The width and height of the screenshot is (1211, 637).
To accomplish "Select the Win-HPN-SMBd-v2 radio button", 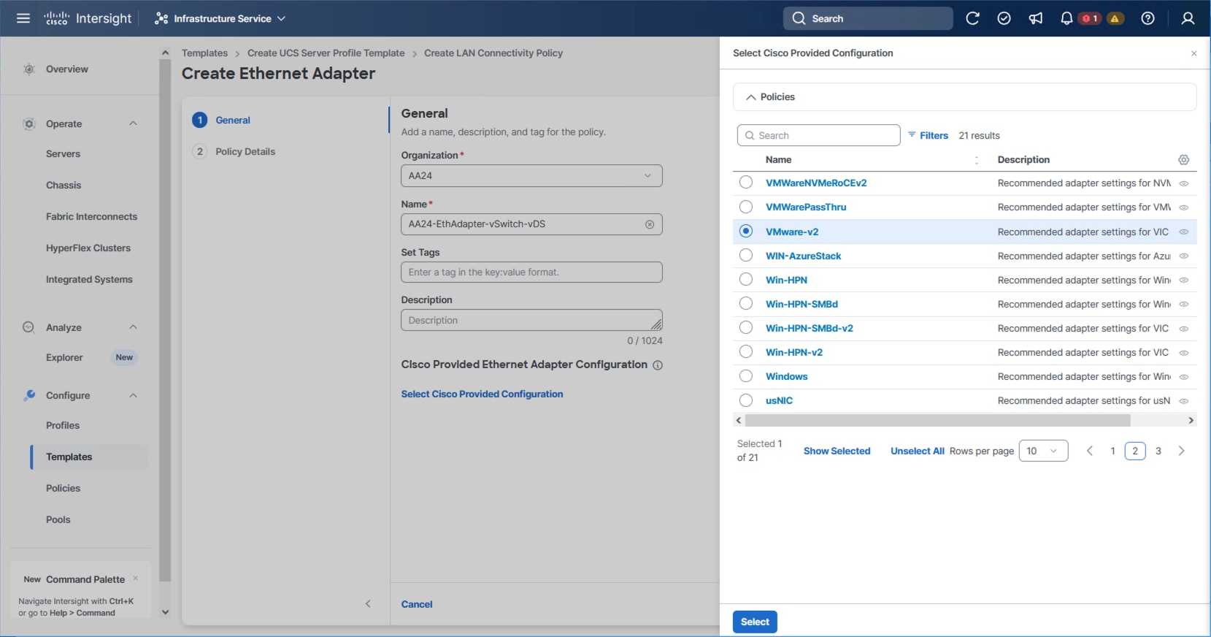I will 746,327.
